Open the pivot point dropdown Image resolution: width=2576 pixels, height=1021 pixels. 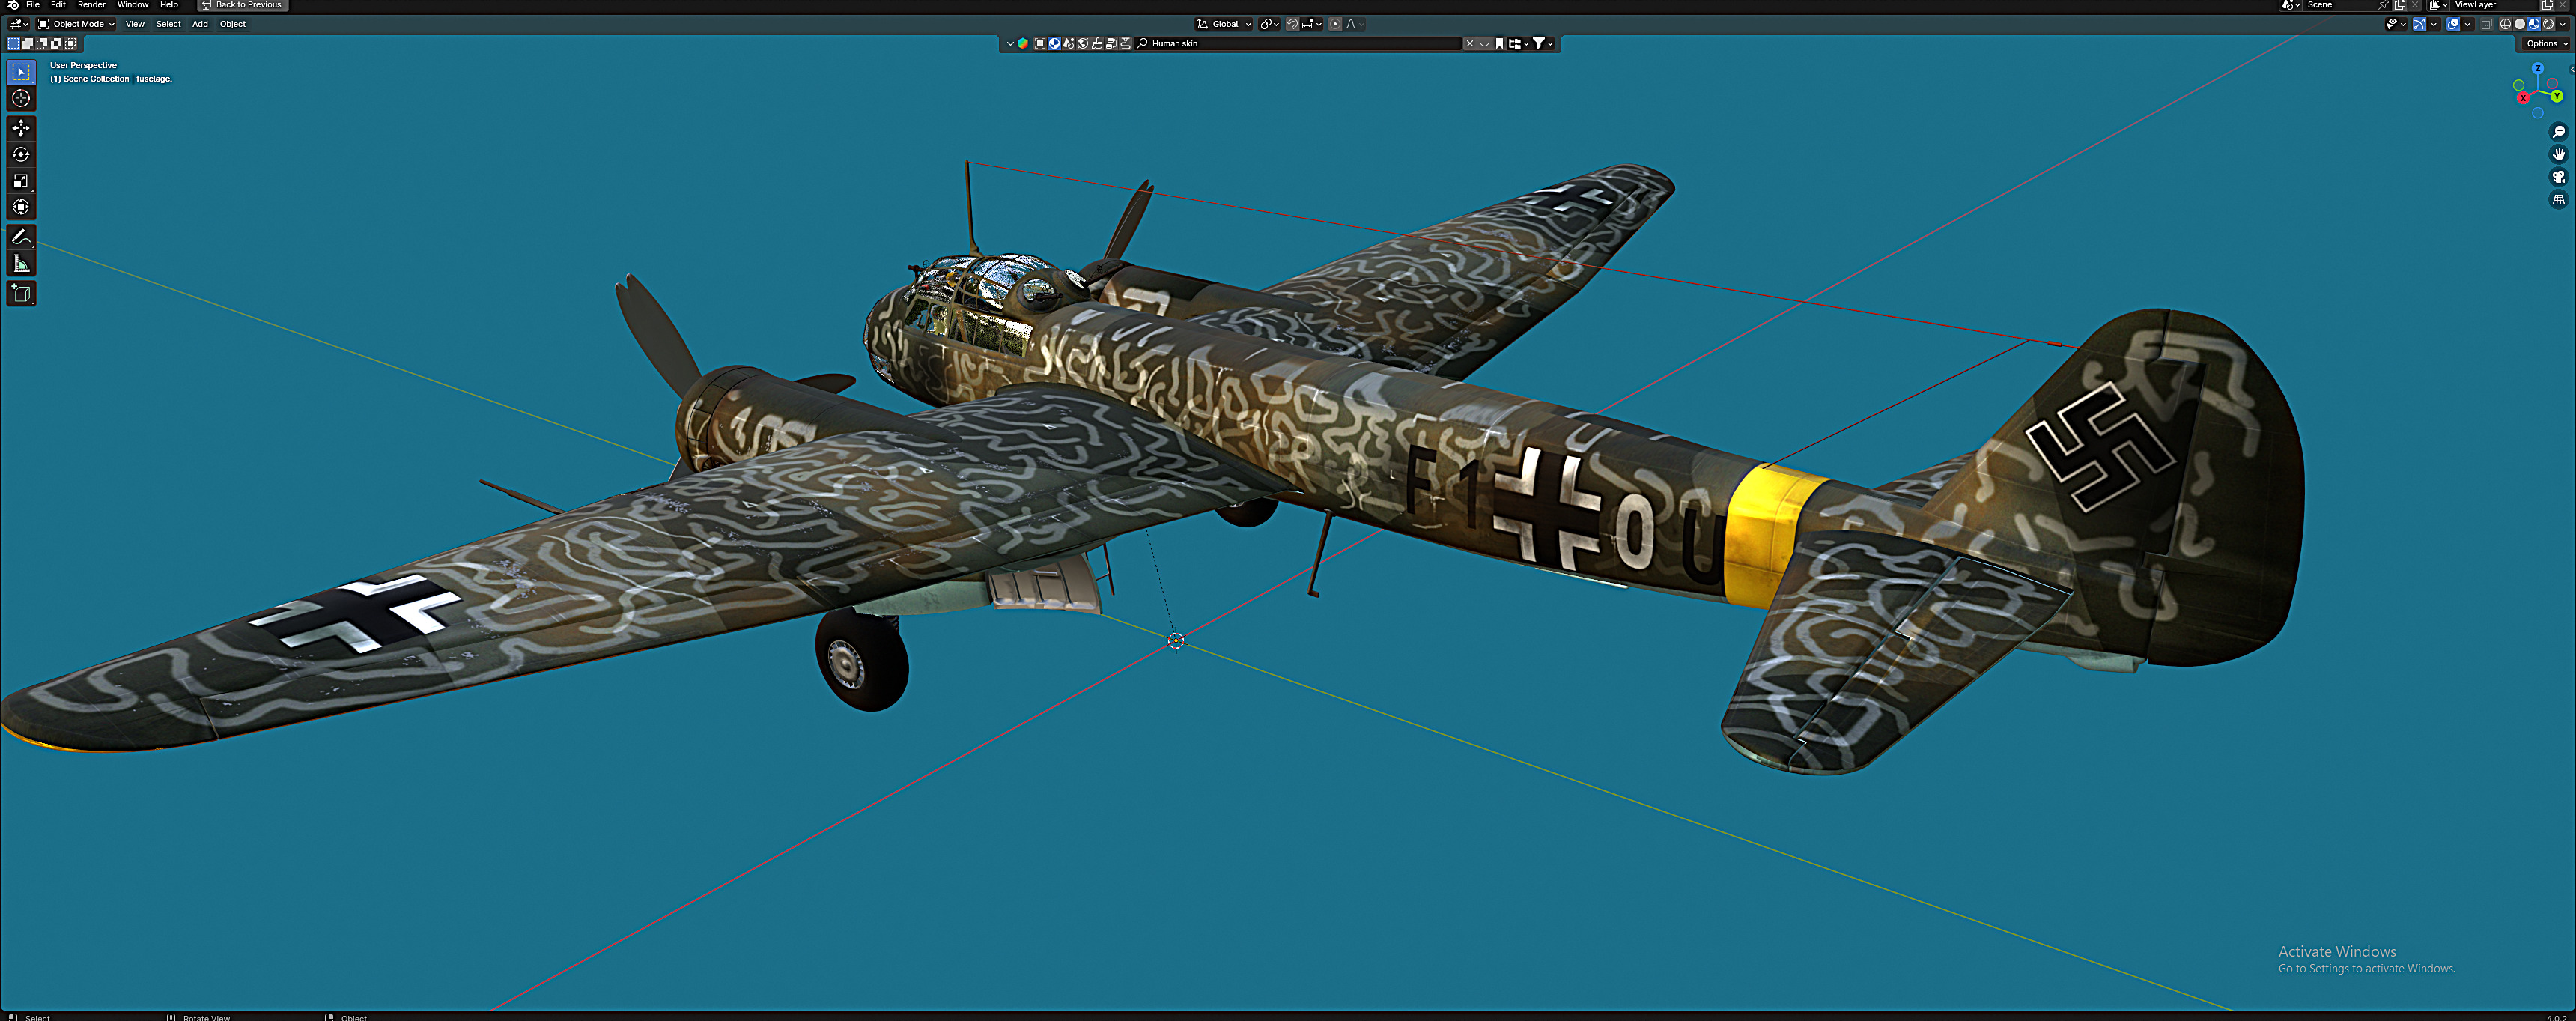1270,24
